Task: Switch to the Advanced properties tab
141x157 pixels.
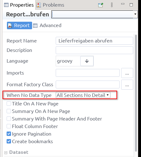Action: point(47,25)
